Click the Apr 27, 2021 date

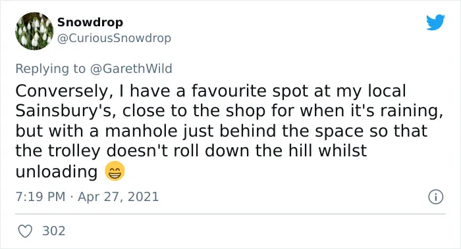(118, 196)
